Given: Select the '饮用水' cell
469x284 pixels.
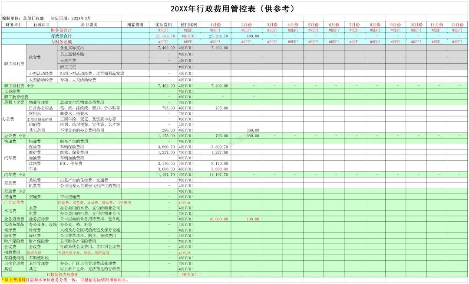Looking at the screenshot, I should point(42,113).
